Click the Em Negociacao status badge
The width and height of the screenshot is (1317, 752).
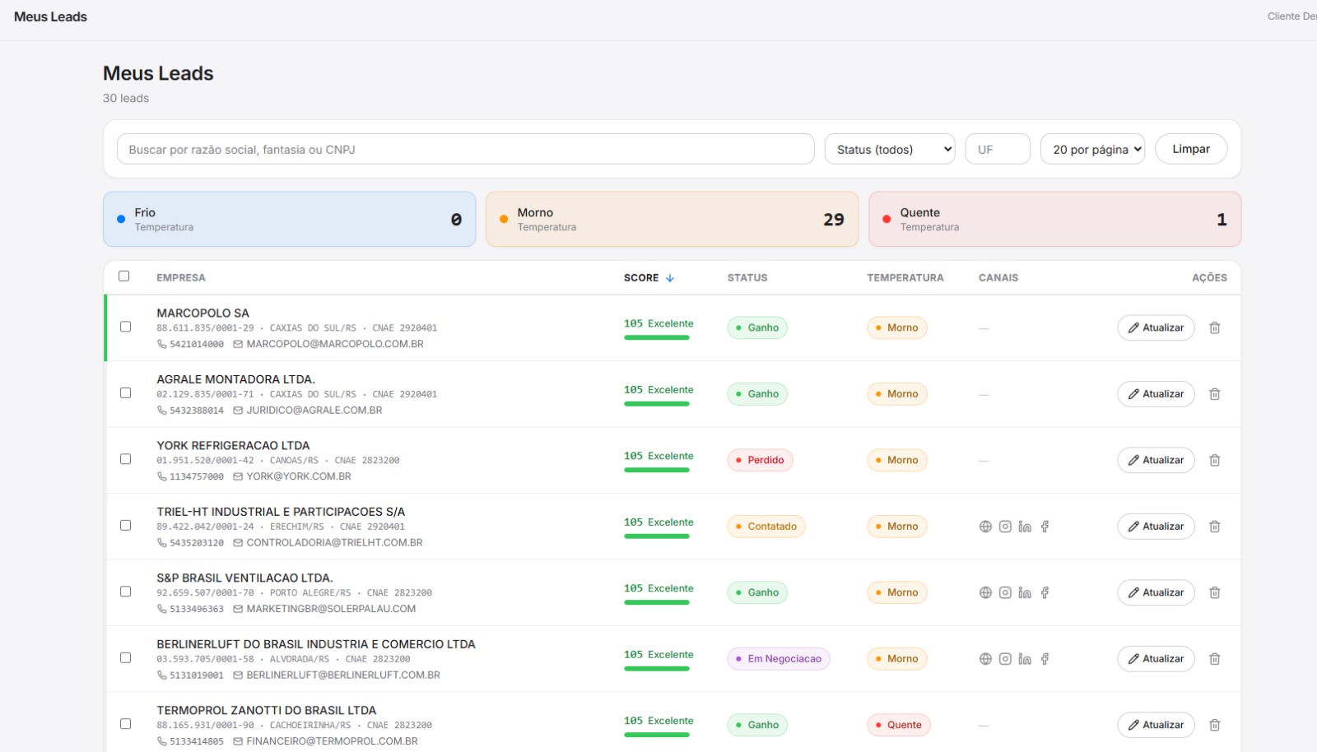(779, 659)
